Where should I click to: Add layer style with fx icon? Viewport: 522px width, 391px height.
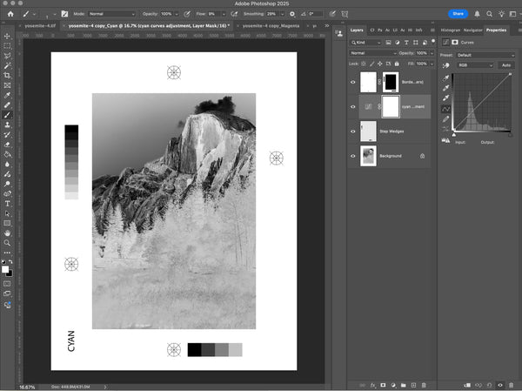[373, 385]
